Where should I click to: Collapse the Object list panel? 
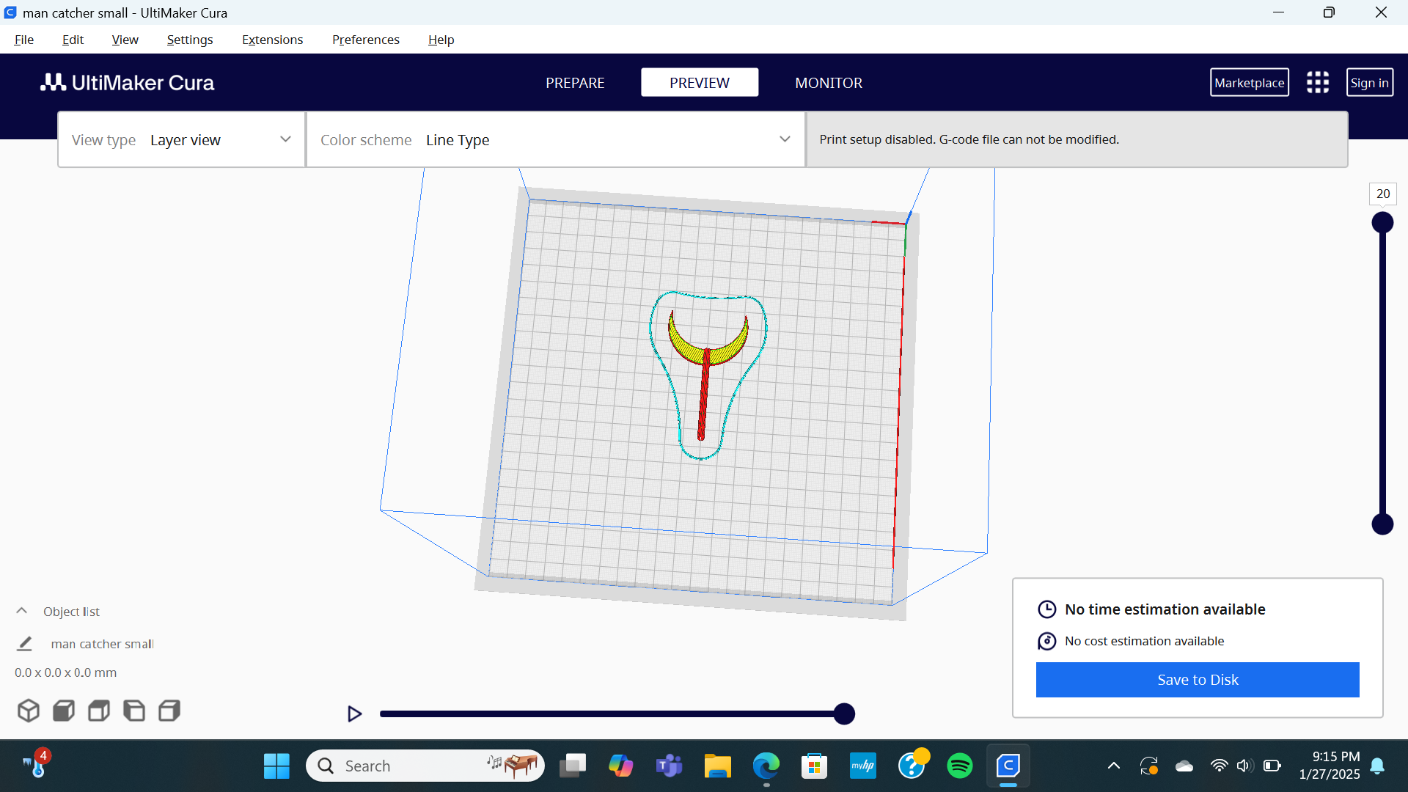(x=22, y=611)
